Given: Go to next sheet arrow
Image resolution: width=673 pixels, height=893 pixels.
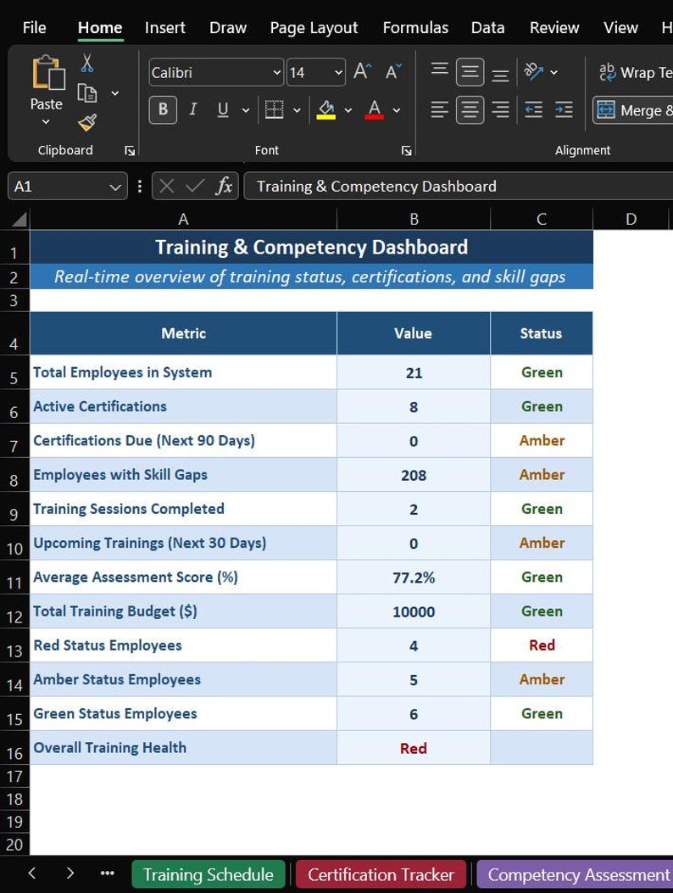Looking at the screenshot, I should (x=70, y=873).
